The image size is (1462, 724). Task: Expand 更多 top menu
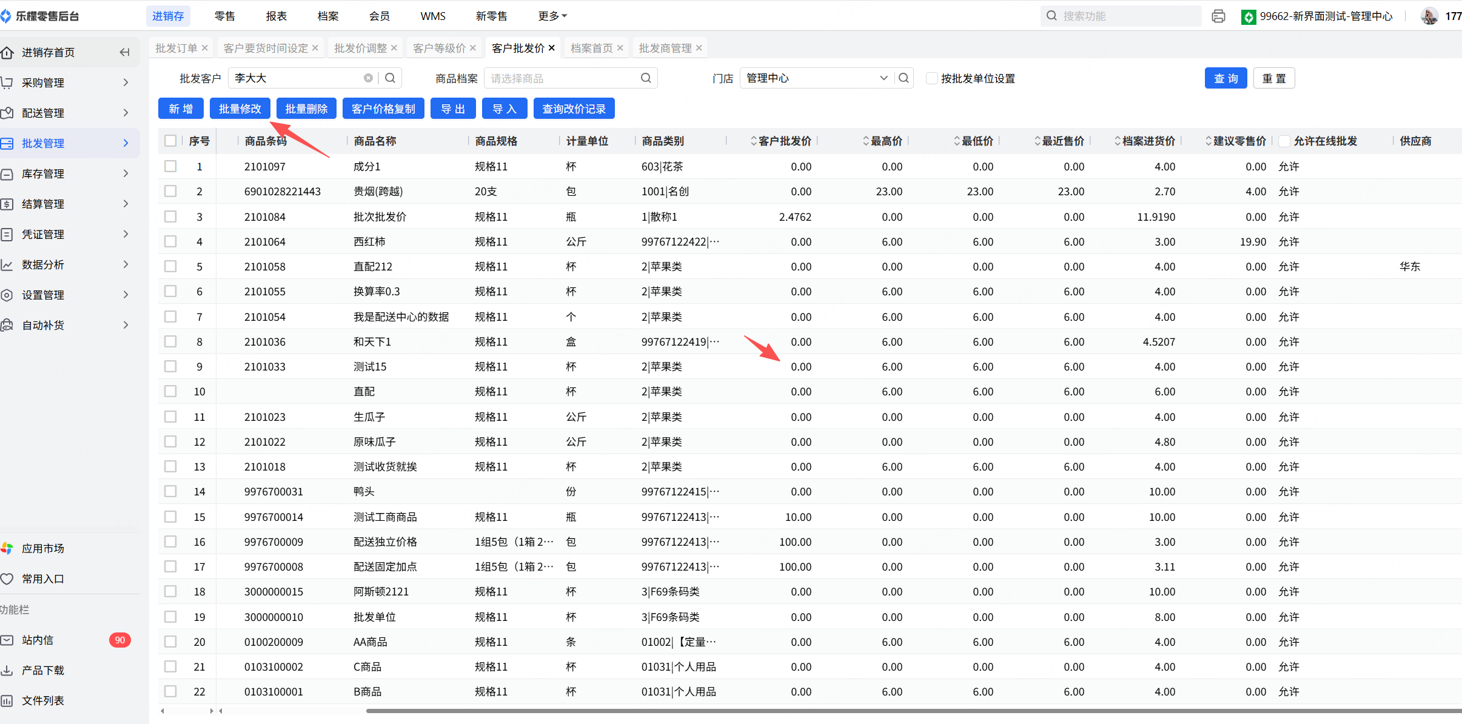[552, 16]
